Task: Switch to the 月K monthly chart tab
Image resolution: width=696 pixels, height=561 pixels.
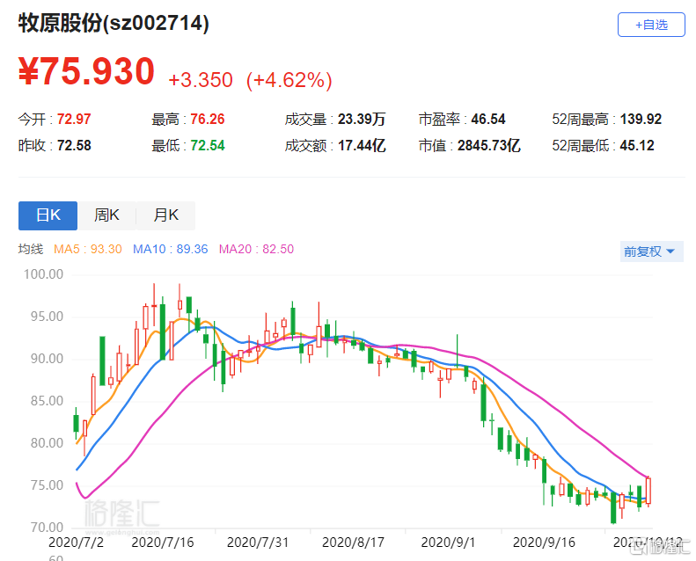Action: click(x=165, y=215)
